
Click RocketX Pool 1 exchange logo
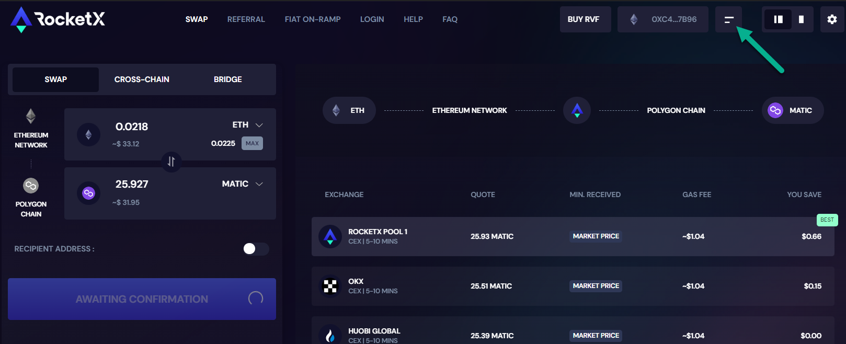(330, 236)
